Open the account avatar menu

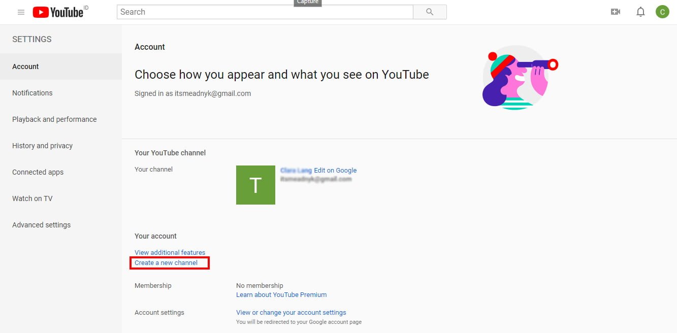click(x=662, y=11)
